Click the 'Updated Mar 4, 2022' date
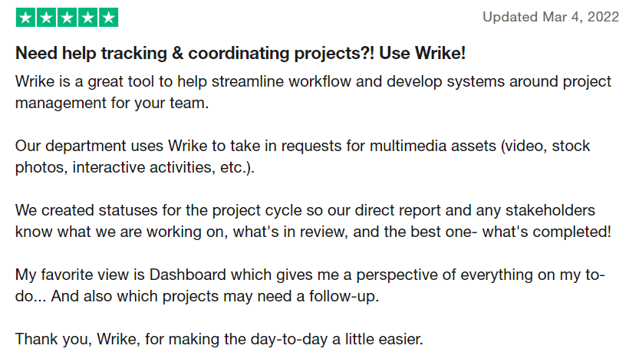Image resolution: width=639 pixels, height=362 pixels. tap(551, 17)
